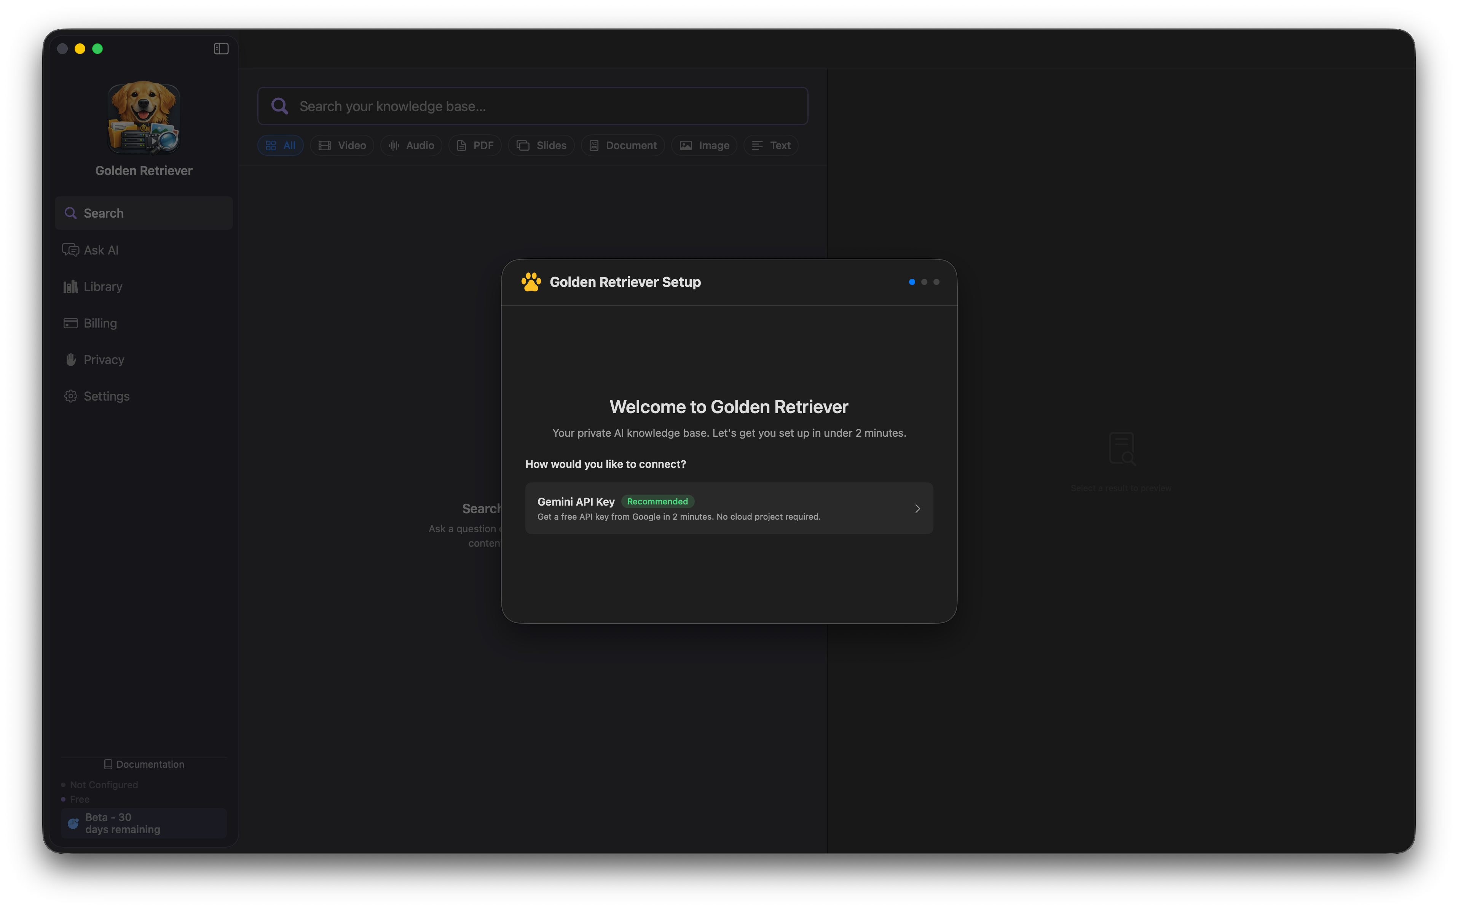Open Search in the sidebar
The height and width of the screenshot is (910, 1458).
(144, 213)
